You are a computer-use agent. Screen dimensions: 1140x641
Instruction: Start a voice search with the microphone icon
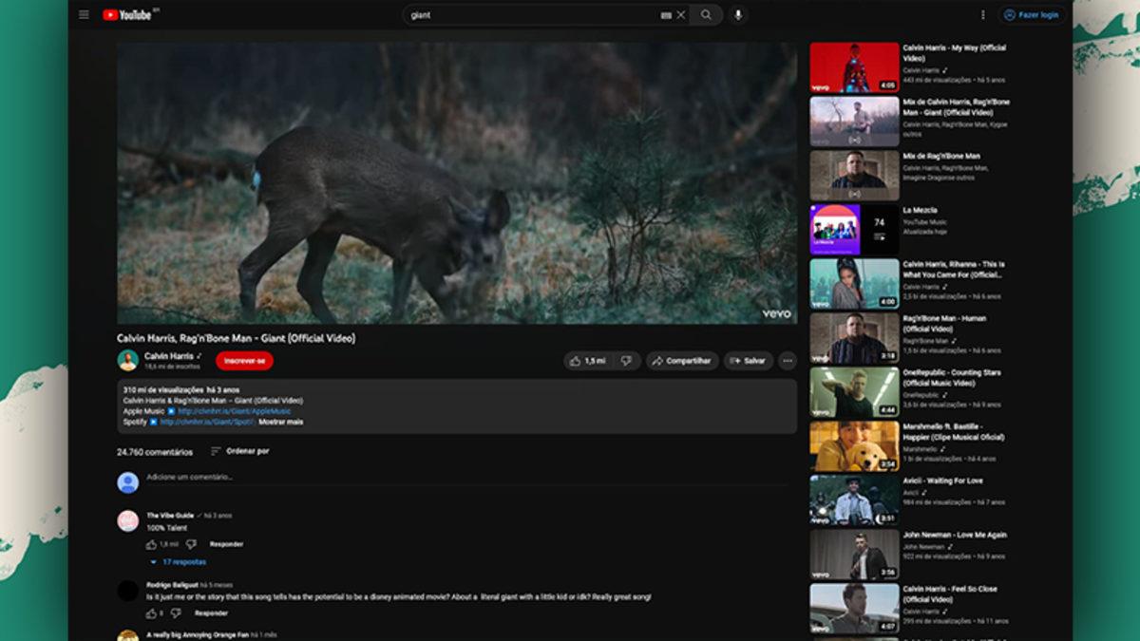point(739,15)
